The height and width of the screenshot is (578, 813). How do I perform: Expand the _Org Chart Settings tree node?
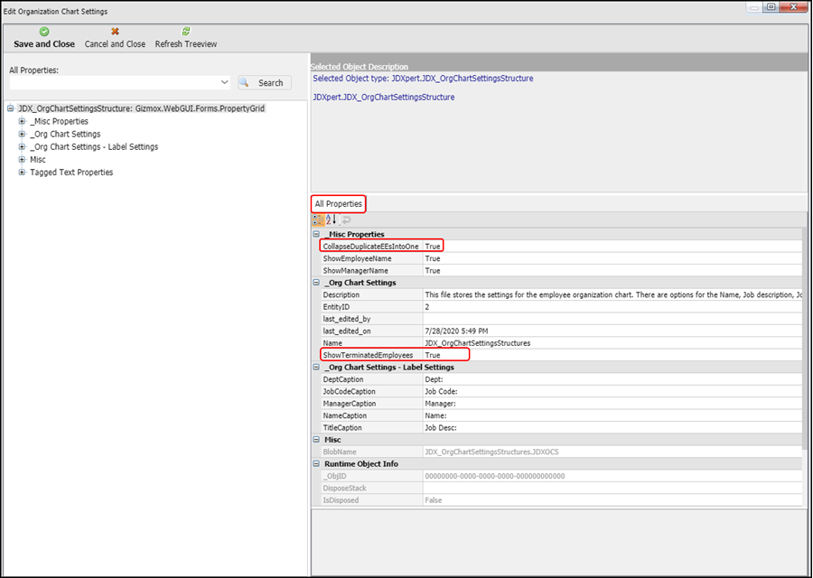pos(22,134)
